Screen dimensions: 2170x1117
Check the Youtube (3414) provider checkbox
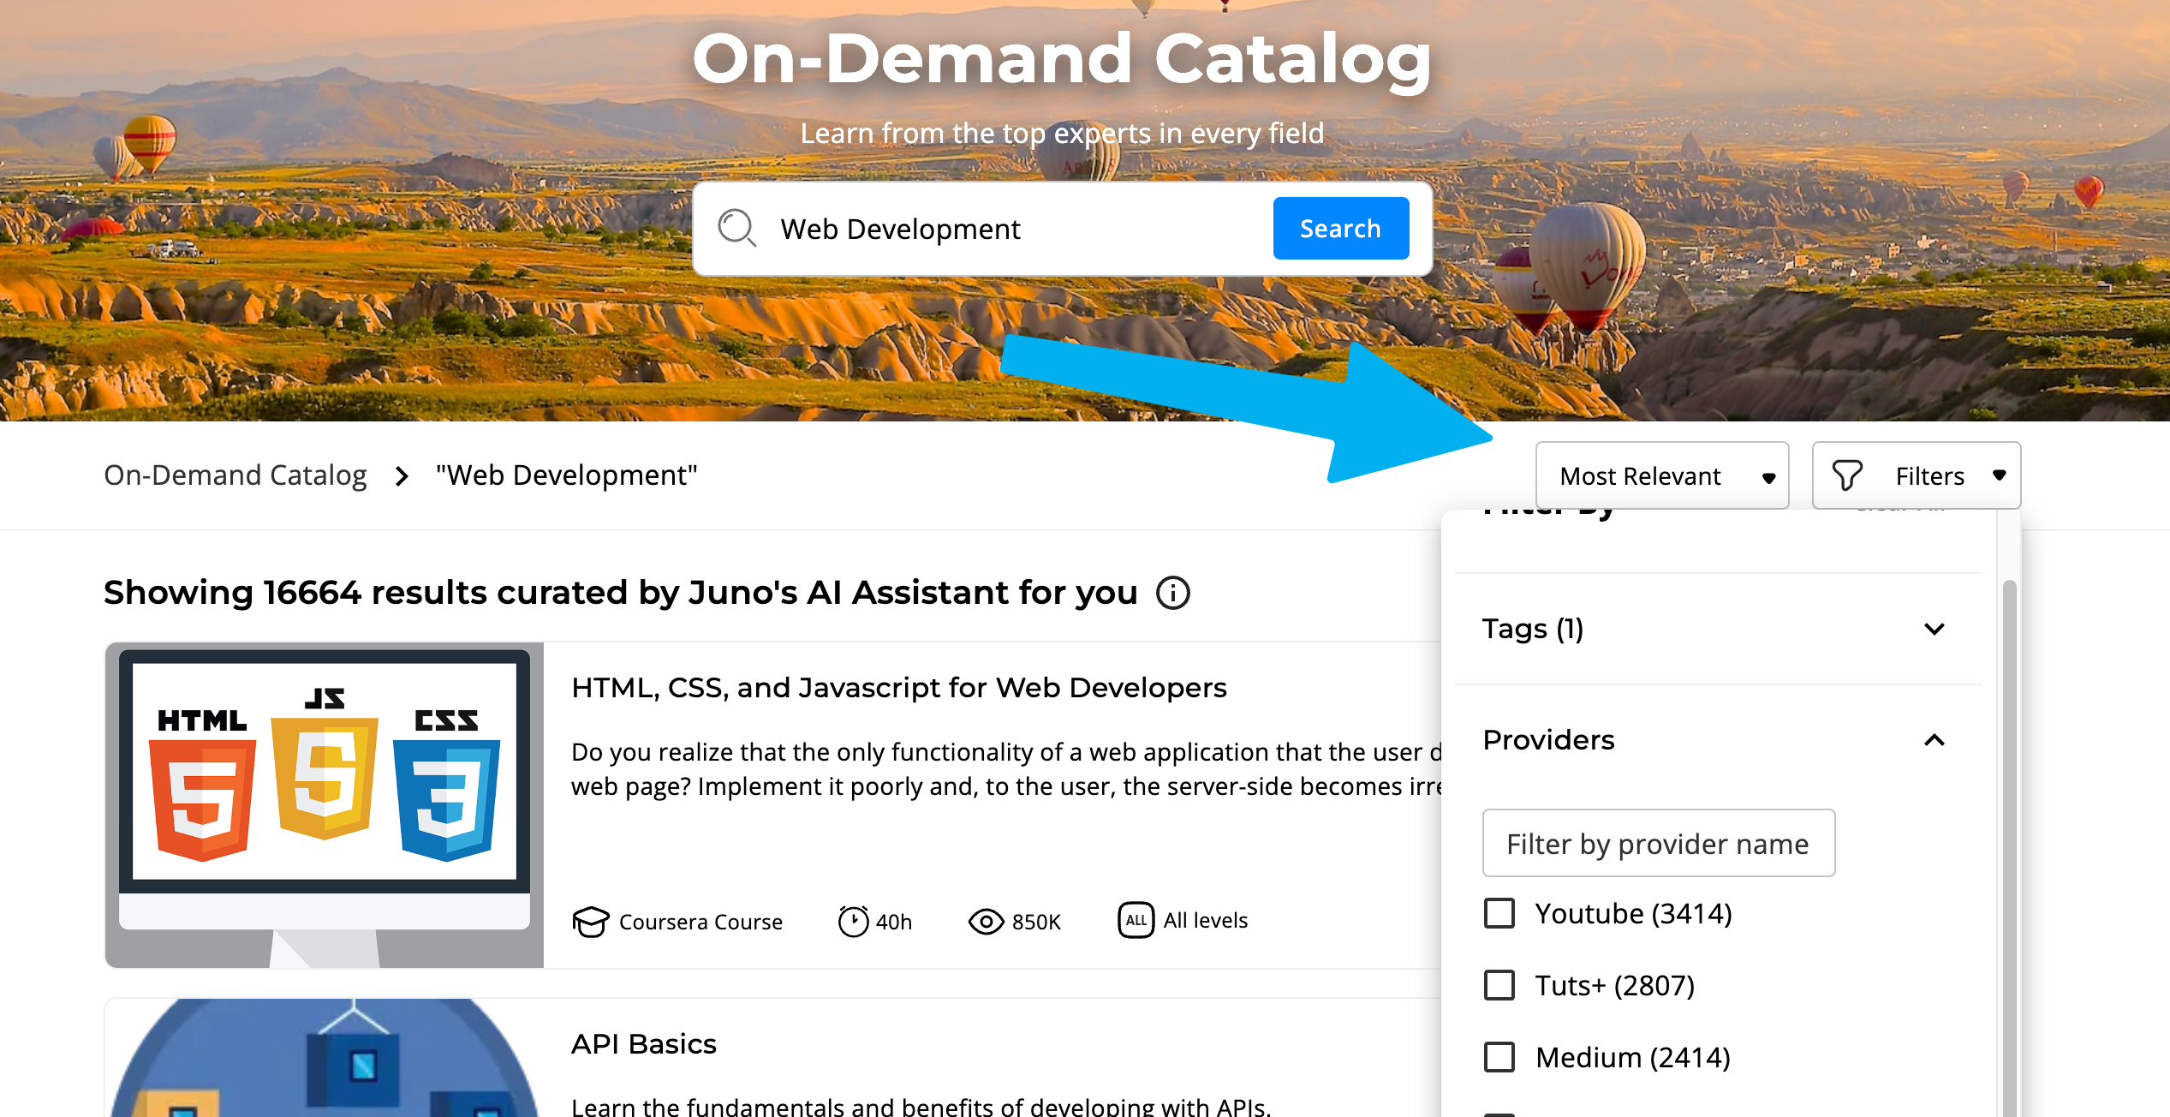tap(1499, 913)
